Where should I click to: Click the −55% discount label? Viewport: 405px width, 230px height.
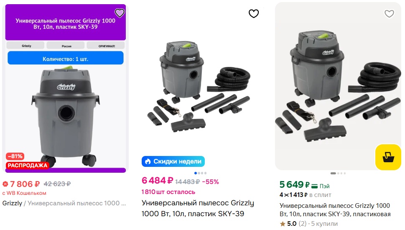point(210,181)
